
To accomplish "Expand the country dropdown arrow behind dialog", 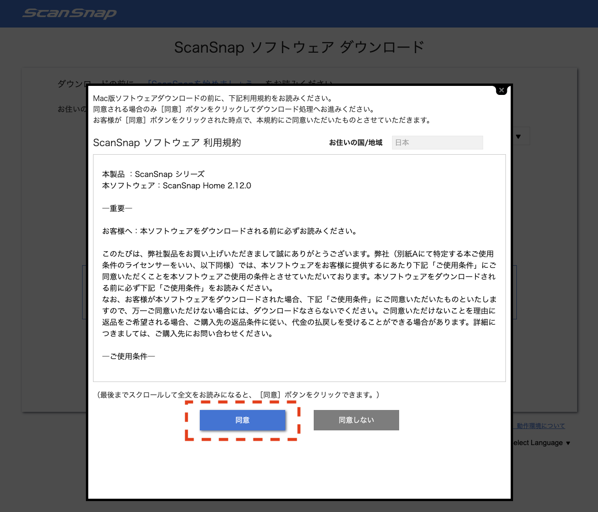I will (518, 136).
